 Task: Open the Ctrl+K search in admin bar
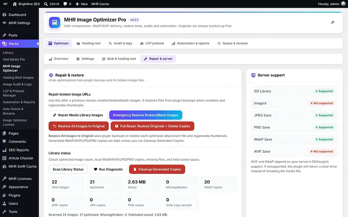(x=52, y=4)
